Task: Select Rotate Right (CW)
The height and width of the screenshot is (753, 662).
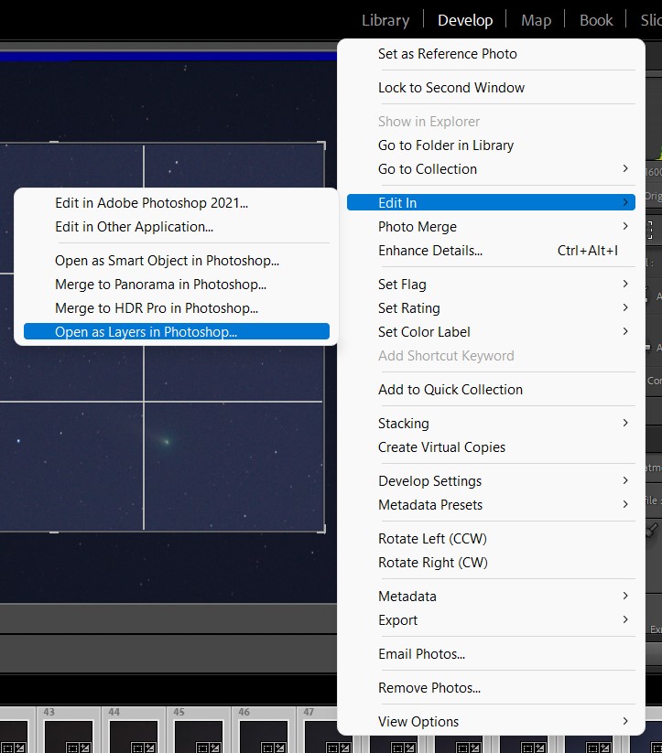Action: (491, 563)
